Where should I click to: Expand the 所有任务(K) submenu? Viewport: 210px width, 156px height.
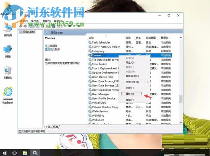(x=134, y=82)
